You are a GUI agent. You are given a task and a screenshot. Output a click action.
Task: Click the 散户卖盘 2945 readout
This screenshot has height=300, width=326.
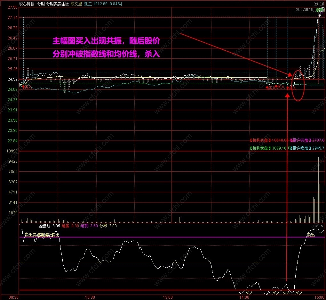pyautogui.click(x=307, y=148)
